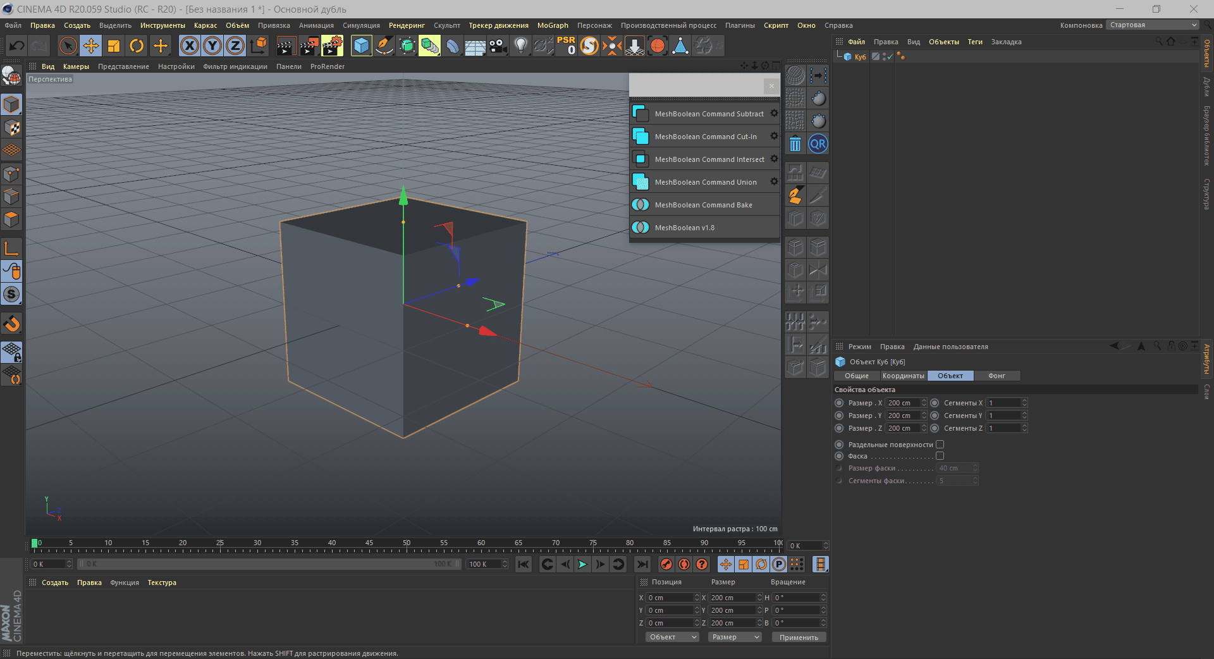Screen dimensions: 1214x659
Task: Switch to Polygons mode icon
Action: click(11, 219)
